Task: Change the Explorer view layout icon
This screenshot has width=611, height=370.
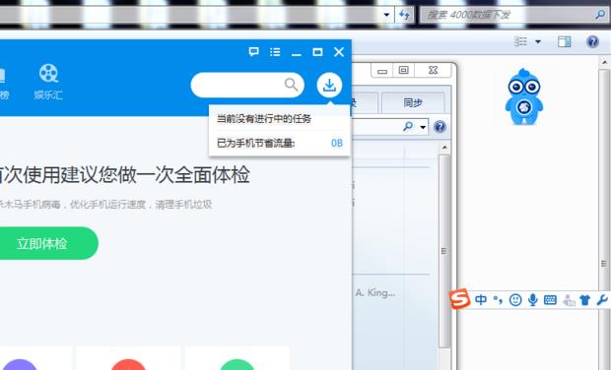Action: pyautogui.click(x=520, y=41)
